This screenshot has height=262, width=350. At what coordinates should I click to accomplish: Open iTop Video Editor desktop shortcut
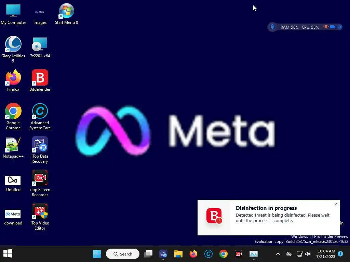pyautogui.click(x=40, y=217)
